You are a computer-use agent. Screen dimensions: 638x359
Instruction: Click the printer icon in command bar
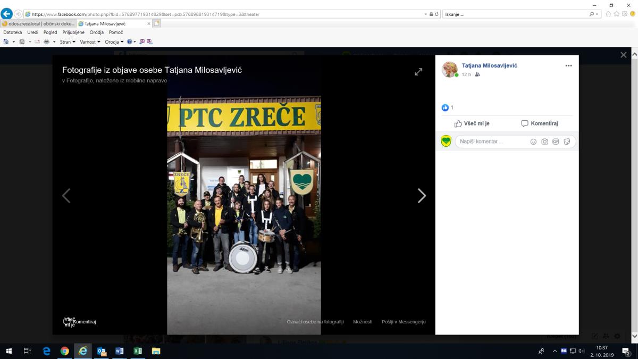[x=46, y=41]
